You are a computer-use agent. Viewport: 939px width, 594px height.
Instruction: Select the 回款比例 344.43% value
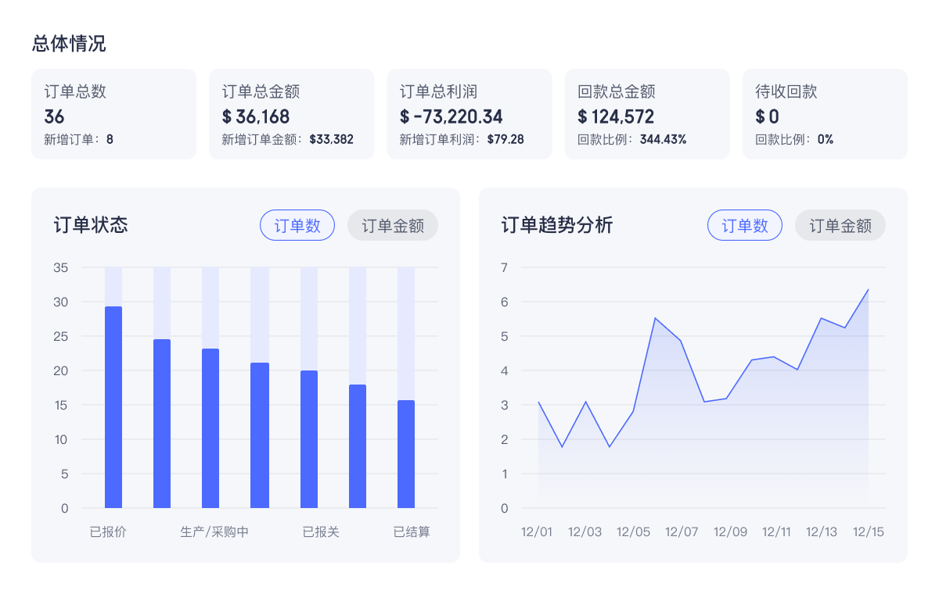coord(665,139)
